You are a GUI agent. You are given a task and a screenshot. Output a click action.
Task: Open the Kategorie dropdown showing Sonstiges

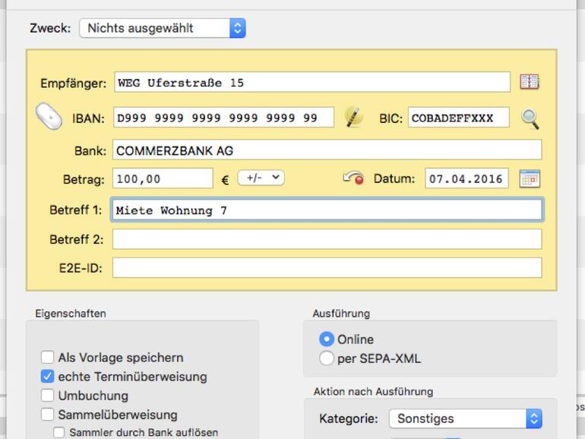coord(465,418)
